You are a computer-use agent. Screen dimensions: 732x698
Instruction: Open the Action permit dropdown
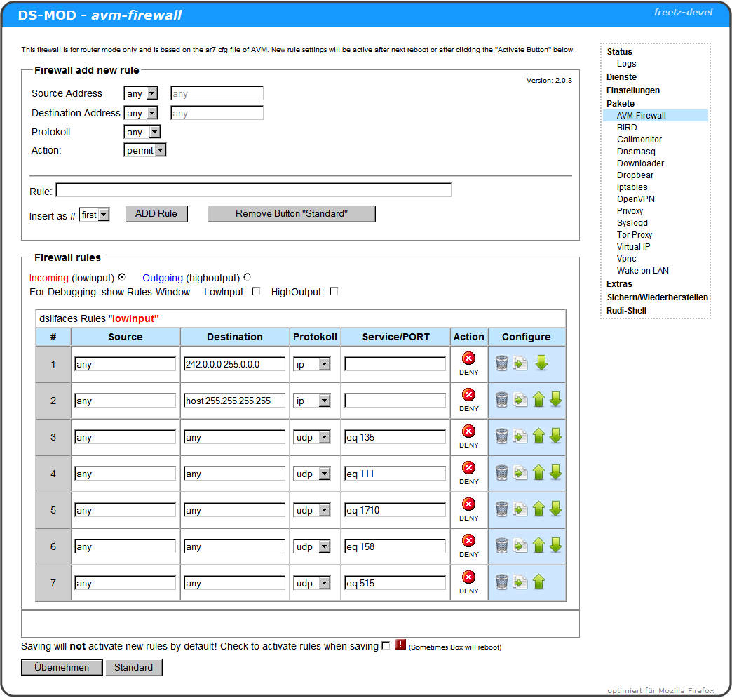pos(145,150)
